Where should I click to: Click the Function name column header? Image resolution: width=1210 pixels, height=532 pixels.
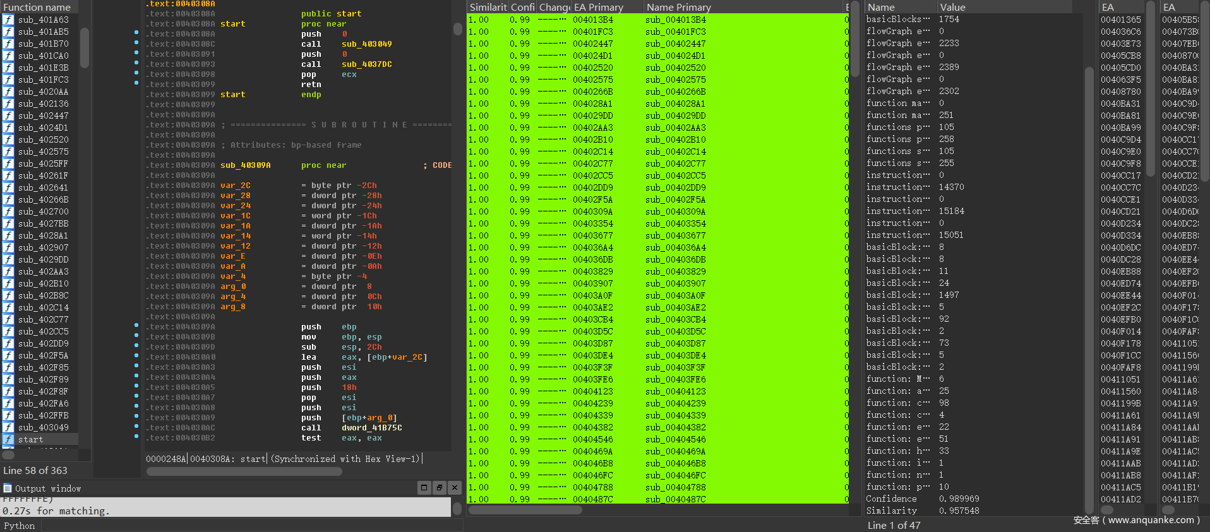coord(38,7)
